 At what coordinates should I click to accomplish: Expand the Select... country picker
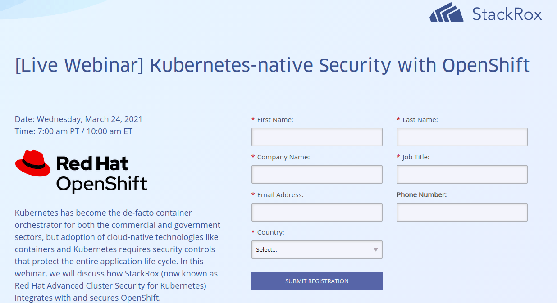[317, 249]
